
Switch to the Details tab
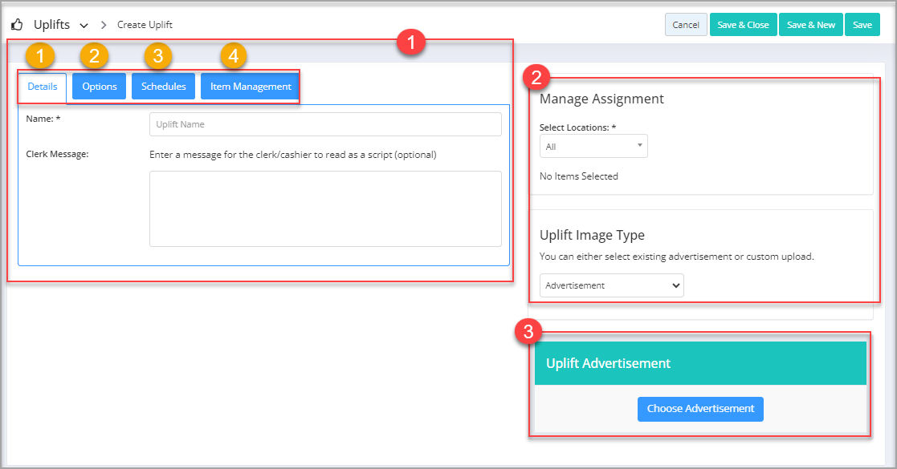tap(43, 87)
